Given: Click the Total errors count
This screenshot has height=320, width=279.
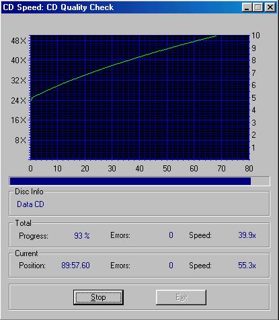Looking at the screenshot, I should (x=171, y=235).
